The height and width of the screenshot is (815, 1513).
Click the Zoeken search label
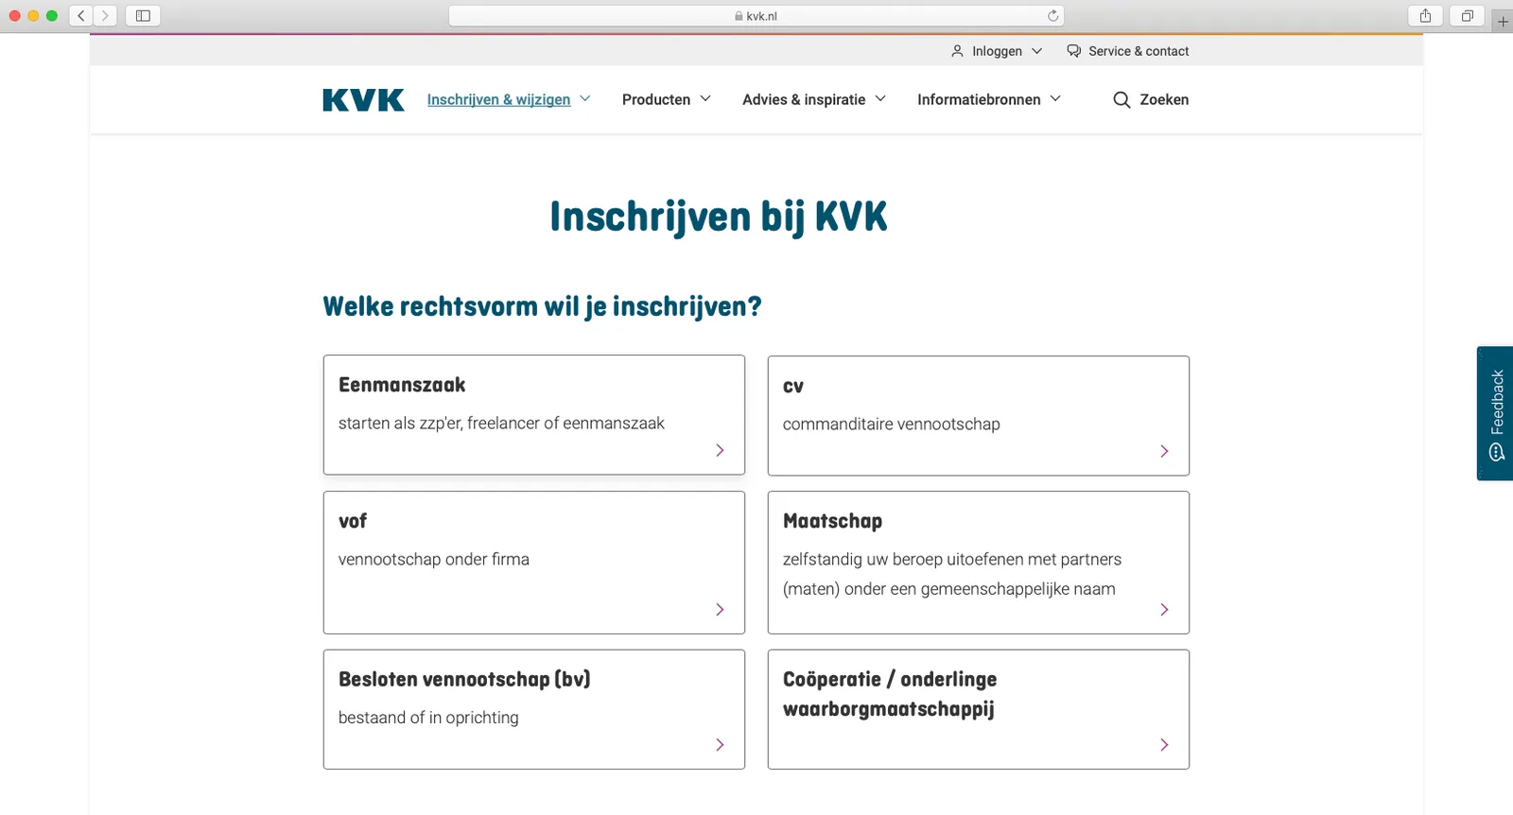click(1164, 99)
